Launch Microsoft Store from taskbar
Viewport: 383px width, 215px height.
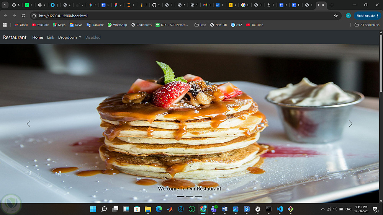[137, 209]
